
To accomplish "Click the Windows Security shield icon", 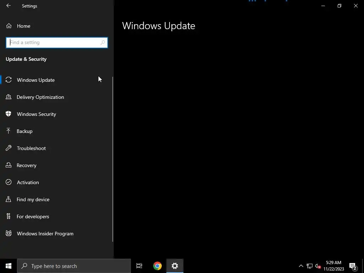I will coord(9,114).
